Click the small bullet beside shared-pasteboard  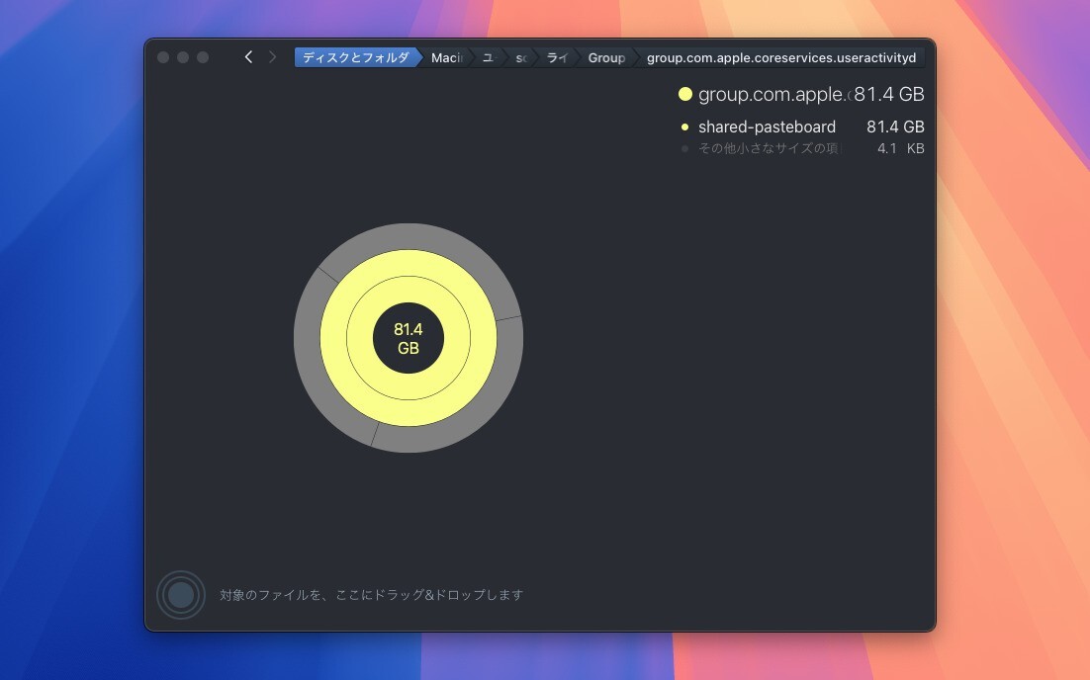click(x=684, y=127)
